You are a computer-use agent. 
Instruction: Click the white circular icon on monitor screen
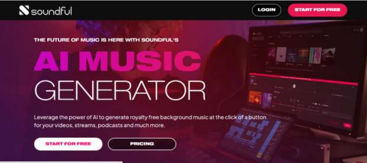[x=294, y=86]
